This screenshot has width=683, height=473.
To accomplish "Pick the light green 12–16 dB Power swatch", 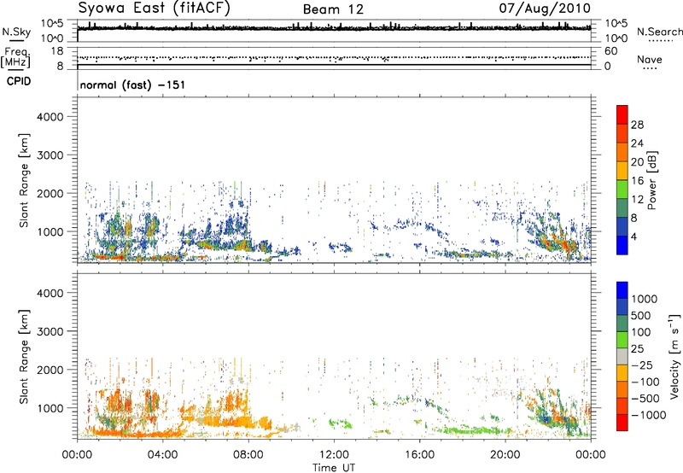I will (x=622, y=189).
